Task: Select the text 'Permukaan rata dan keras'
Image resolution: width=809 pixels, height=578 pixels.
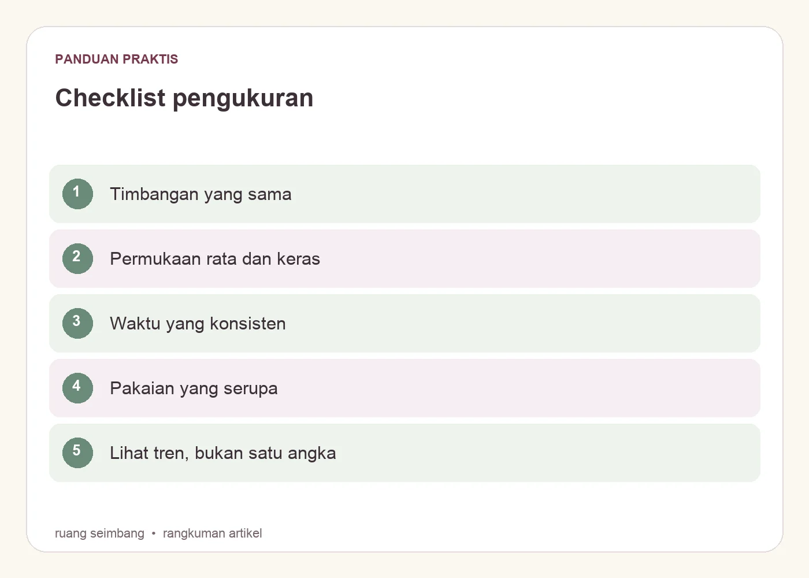Action: point(215,259)
